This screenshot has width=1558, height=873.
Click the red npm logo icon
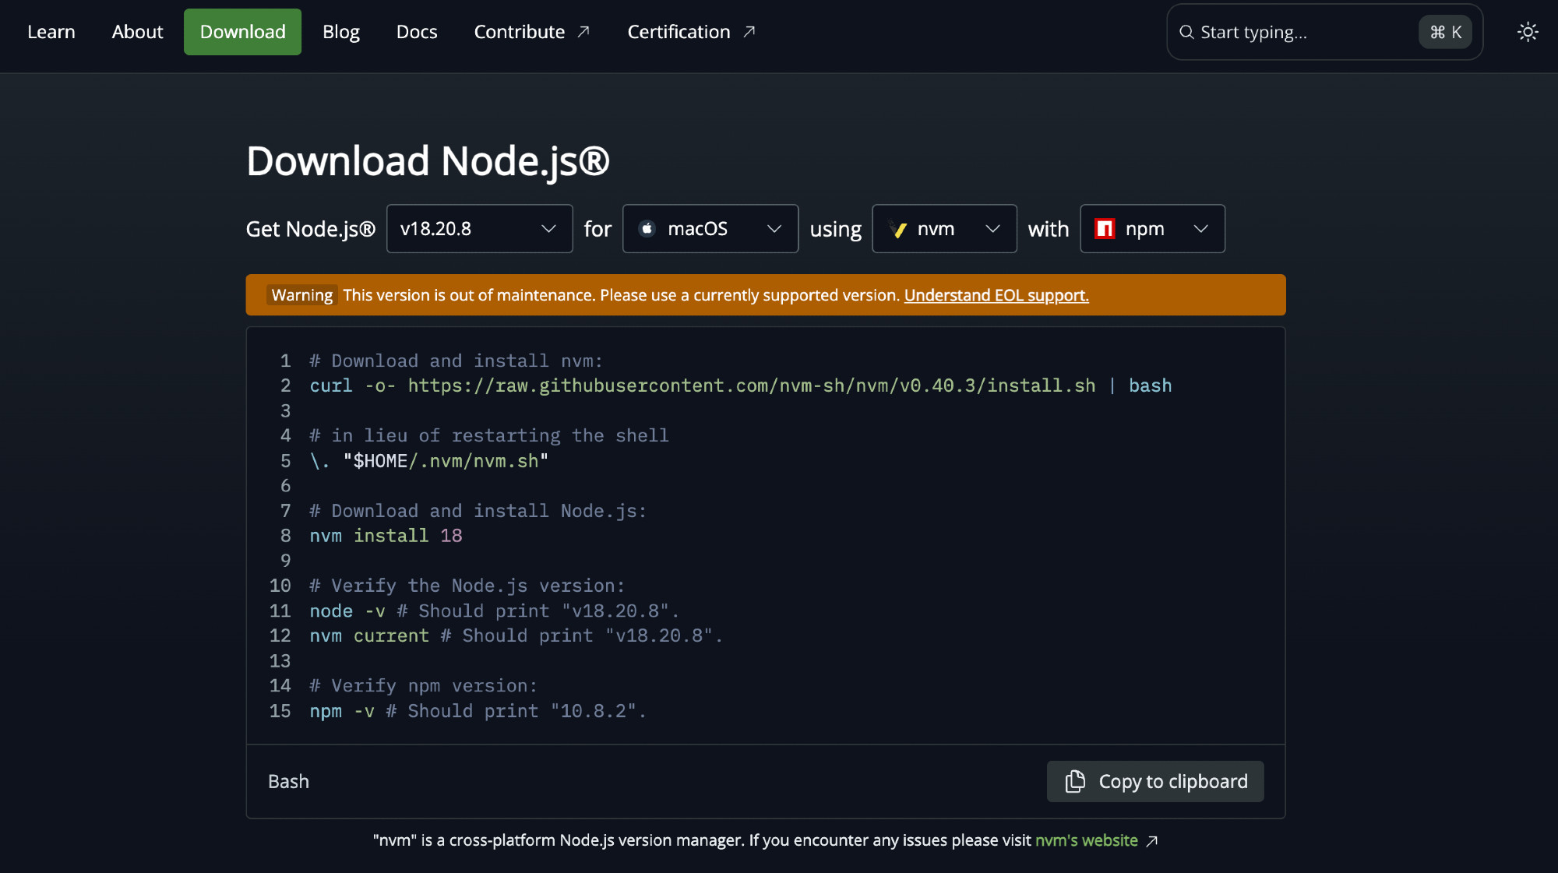coord(1105,228)
